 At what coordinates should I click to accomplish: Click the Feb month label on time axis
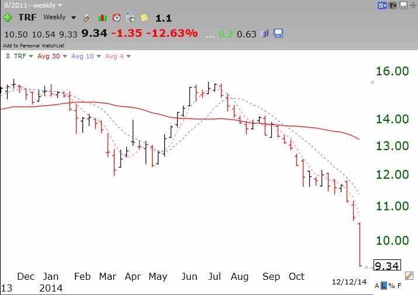point(82,276)
